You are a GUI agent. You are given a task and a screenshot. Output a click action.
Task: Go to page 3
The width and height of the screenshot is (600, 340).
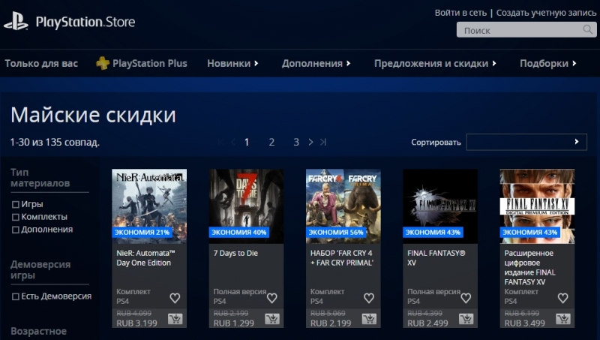(x=296, y=142)
